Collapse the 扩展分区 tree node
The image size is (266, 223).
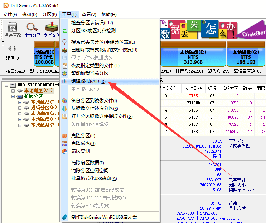click(x=14, y=96)
